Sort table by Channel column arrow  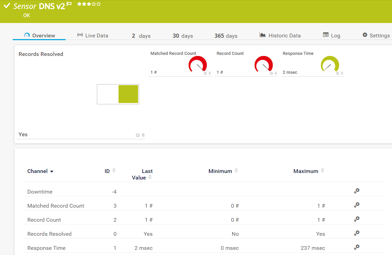(52, 171)
